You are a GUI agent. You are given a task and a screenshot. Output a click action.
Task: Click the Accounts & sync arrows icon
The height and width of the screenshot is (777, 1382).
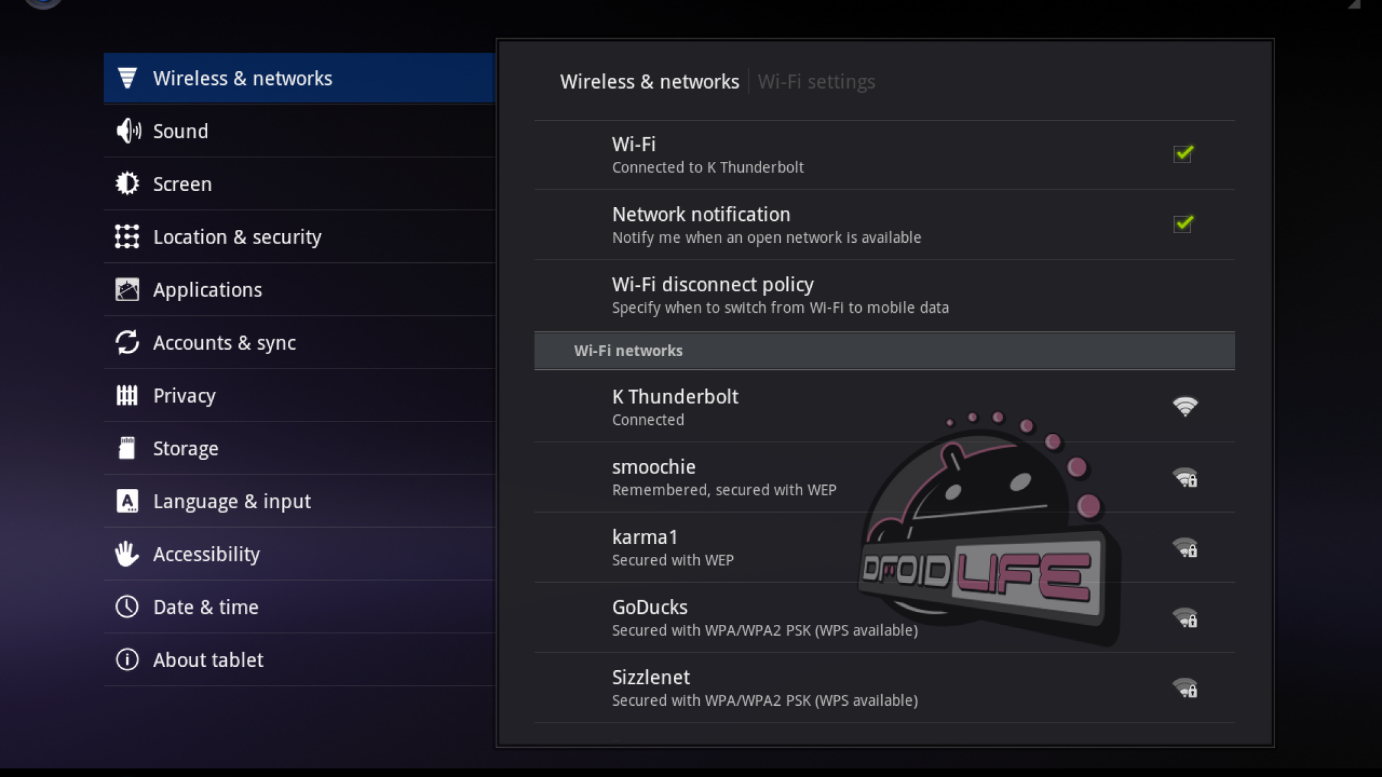127,343
